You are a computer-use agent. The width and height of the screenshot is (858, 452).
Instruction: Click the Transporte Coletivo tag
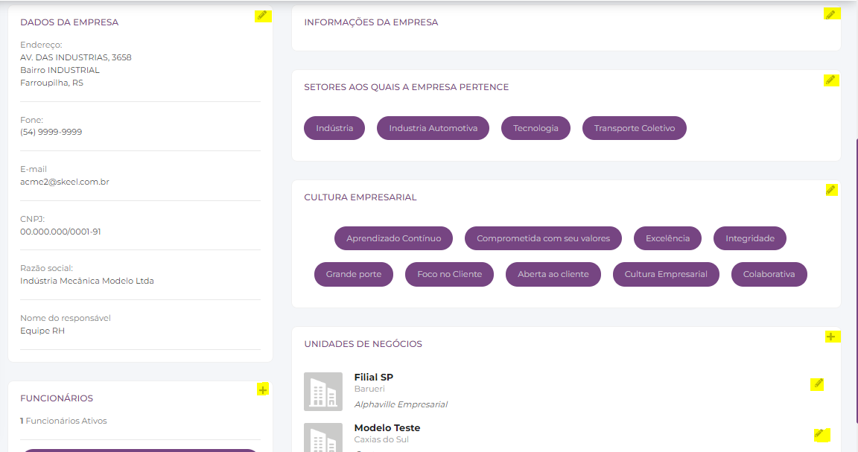(x=634, y=128)
